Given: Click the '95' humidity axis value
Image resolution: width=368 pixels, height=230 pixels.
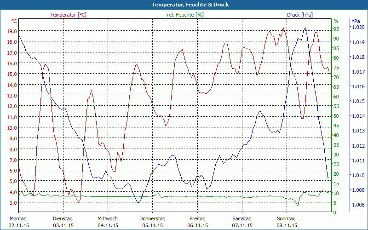Looking at the screenshot, I should [336, 29].
